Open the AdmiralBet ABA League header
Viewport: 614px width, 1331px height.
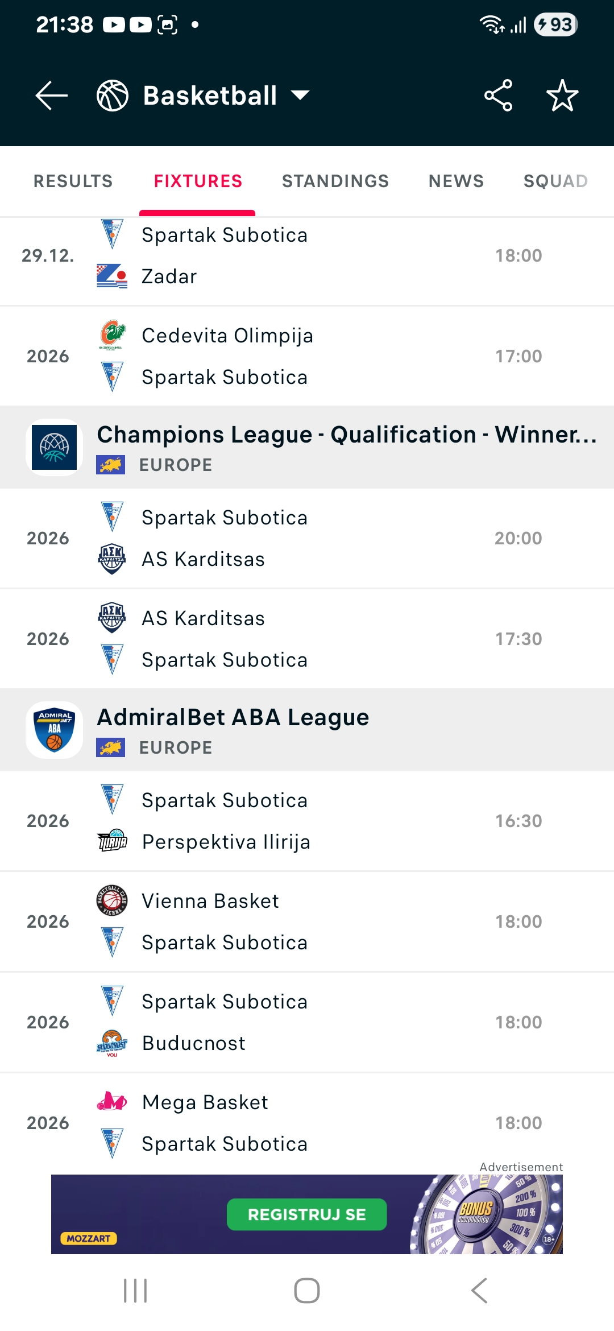click(x=341, y=730)
